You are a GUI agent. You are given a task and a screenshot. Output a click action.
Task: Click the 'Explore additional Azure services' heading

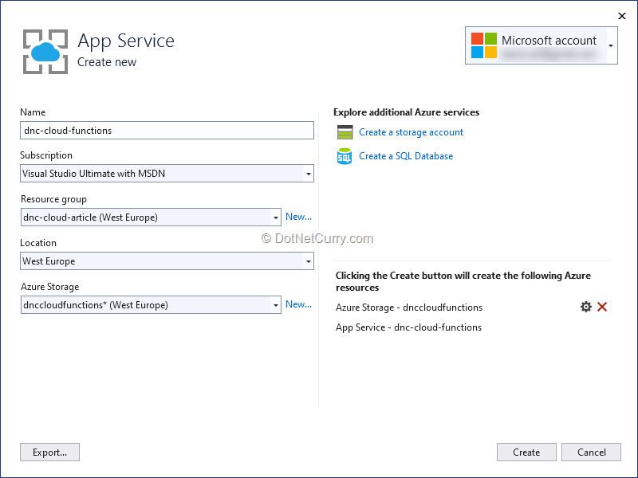(406, 112)
